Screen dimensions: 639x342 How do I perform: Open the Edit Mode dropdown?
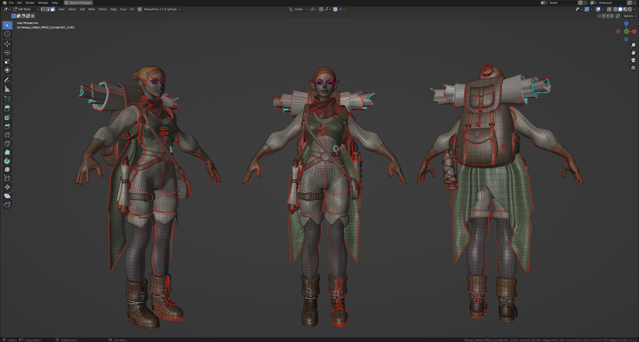coord(26,9)
